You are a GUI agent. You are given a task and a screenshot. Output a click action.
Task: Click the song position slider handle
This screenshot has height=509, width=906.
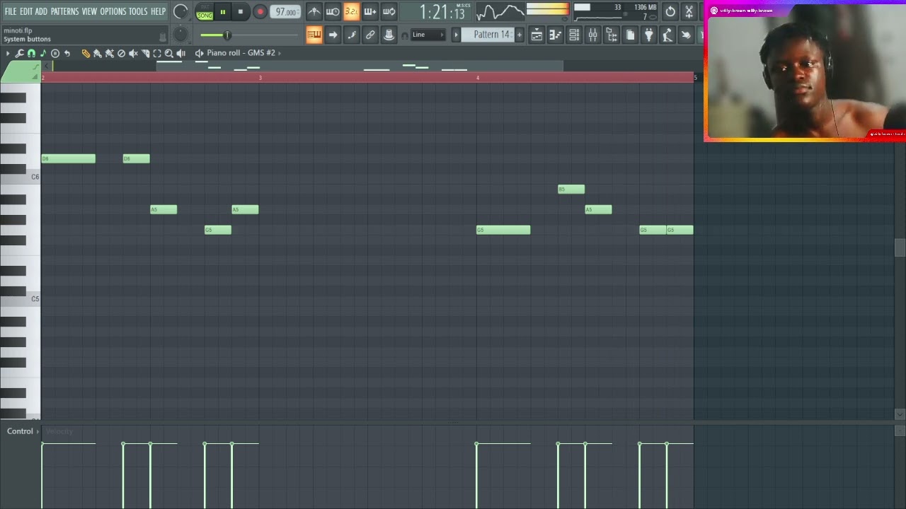227,35
